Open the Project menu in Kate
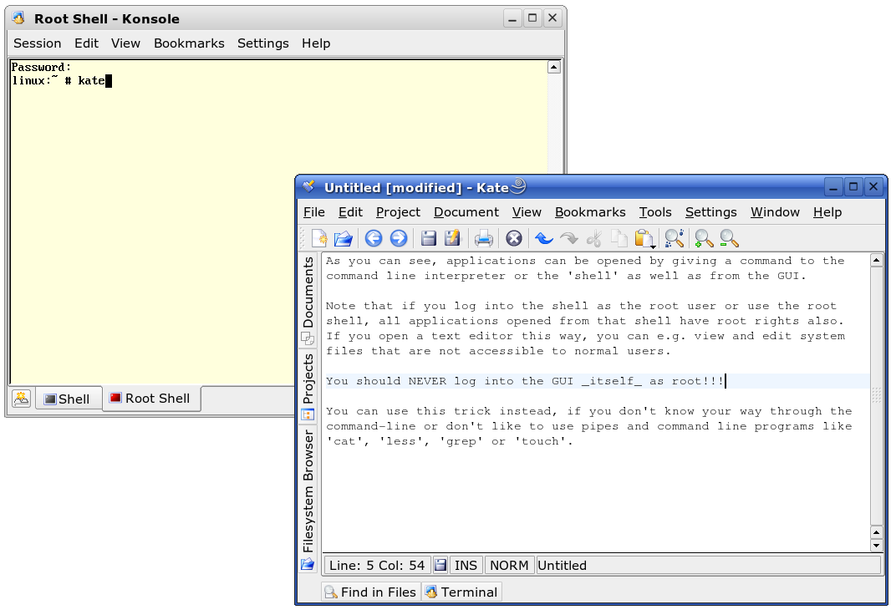This screenshot has height=610, width=891. point(399,212)
